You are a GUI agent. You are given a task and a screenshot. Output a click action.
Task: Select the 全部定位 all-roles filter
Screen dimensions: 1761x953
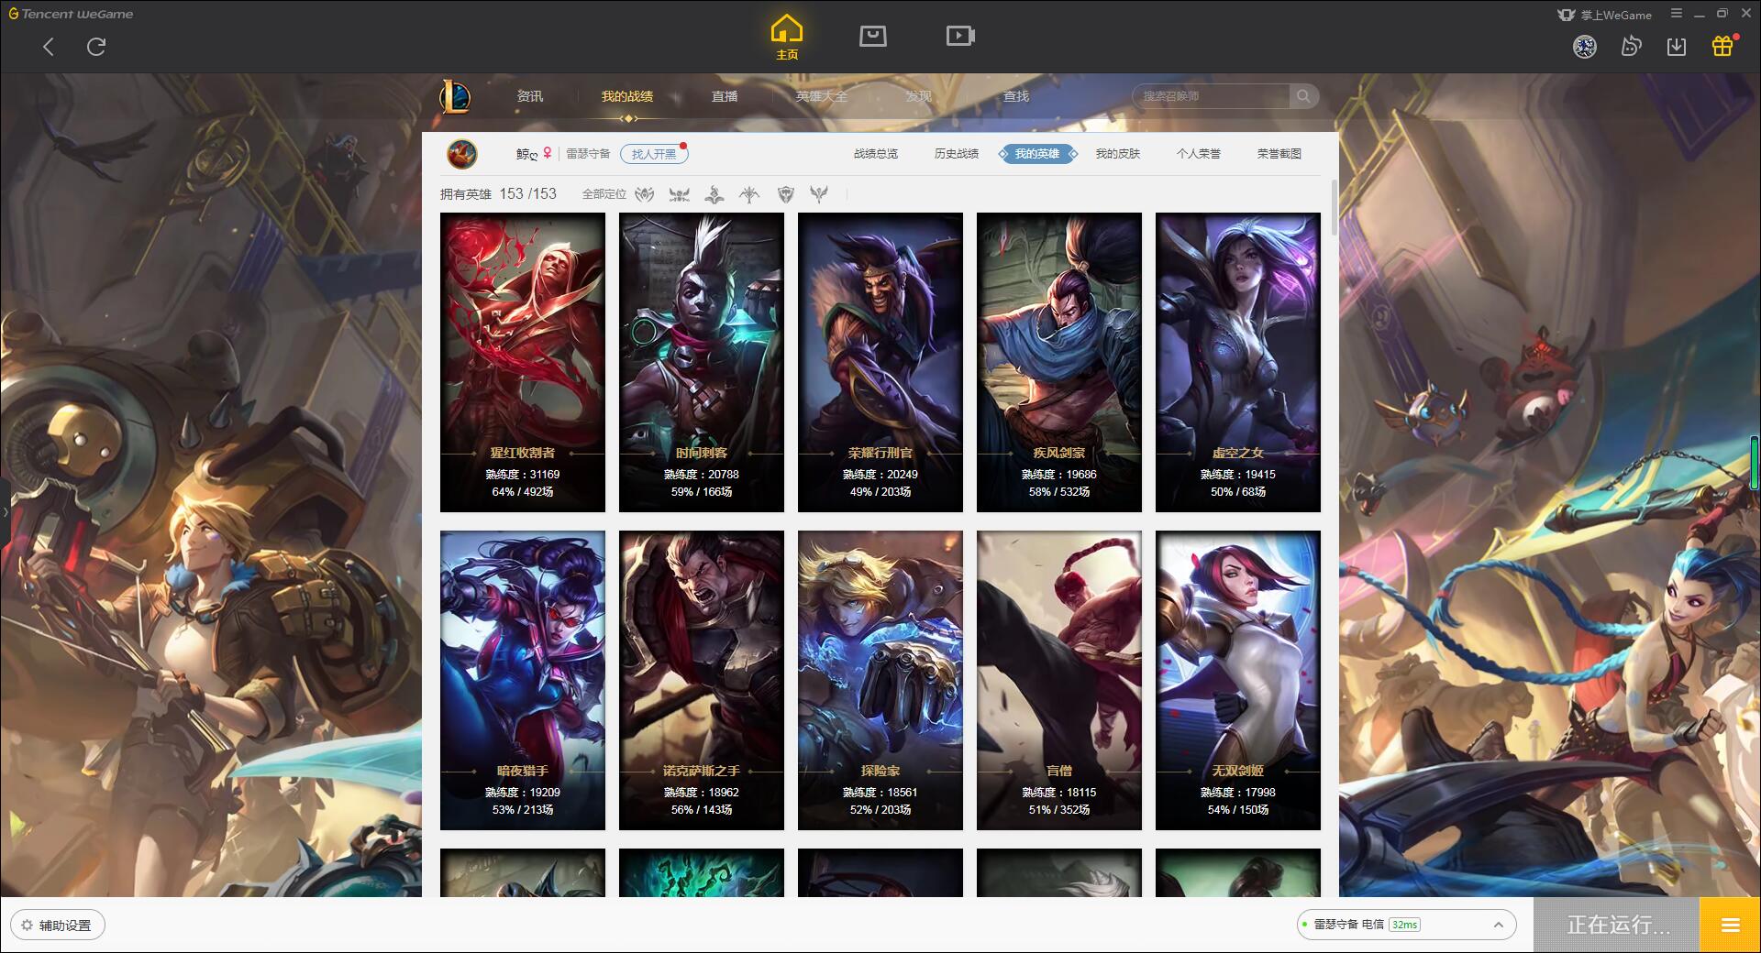pyautogui.click(x=604, y=194)
